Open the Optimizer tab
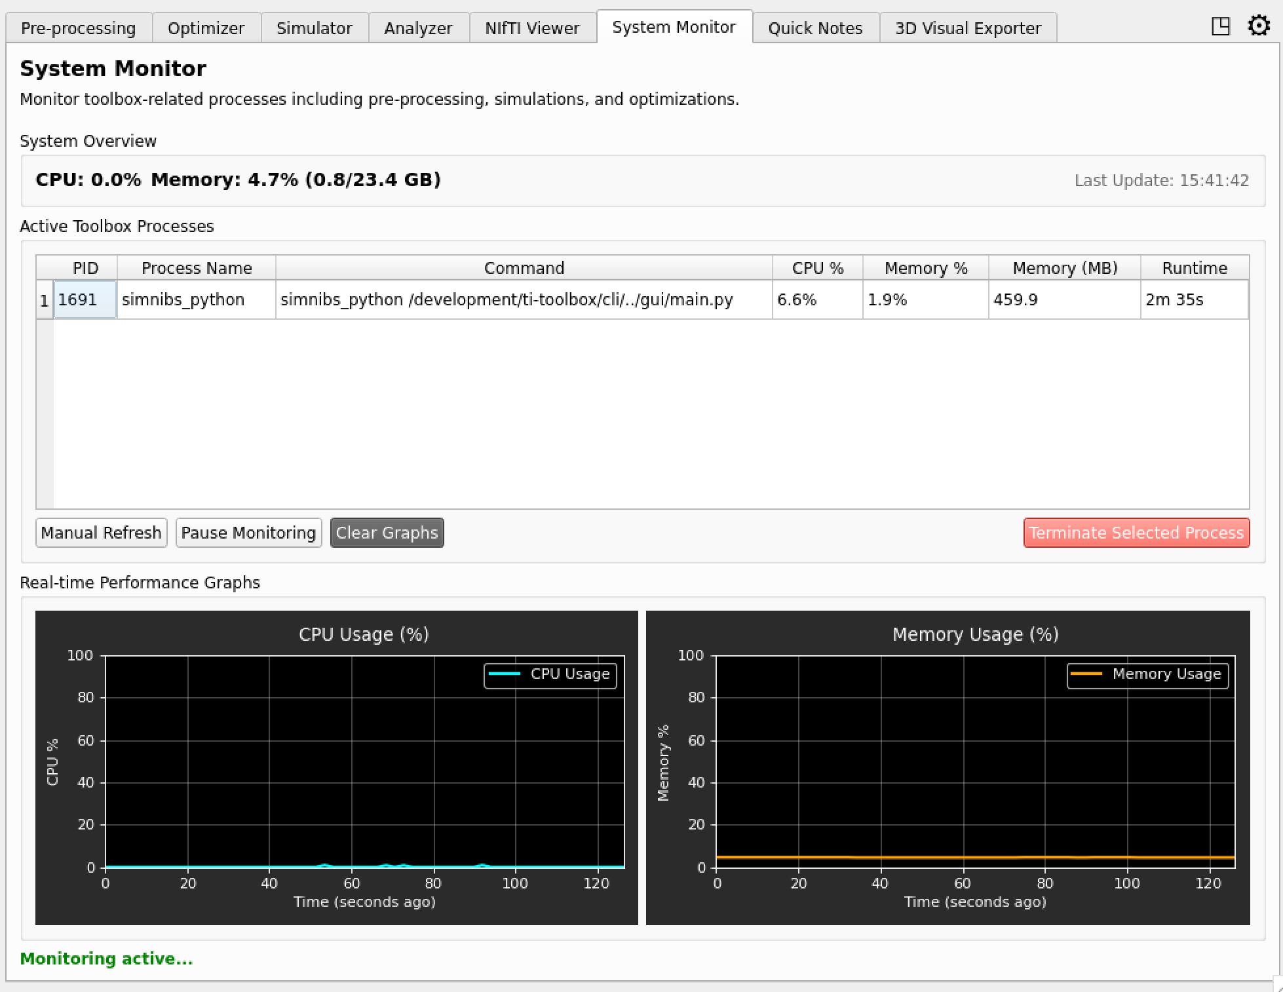 coord(206,28)
